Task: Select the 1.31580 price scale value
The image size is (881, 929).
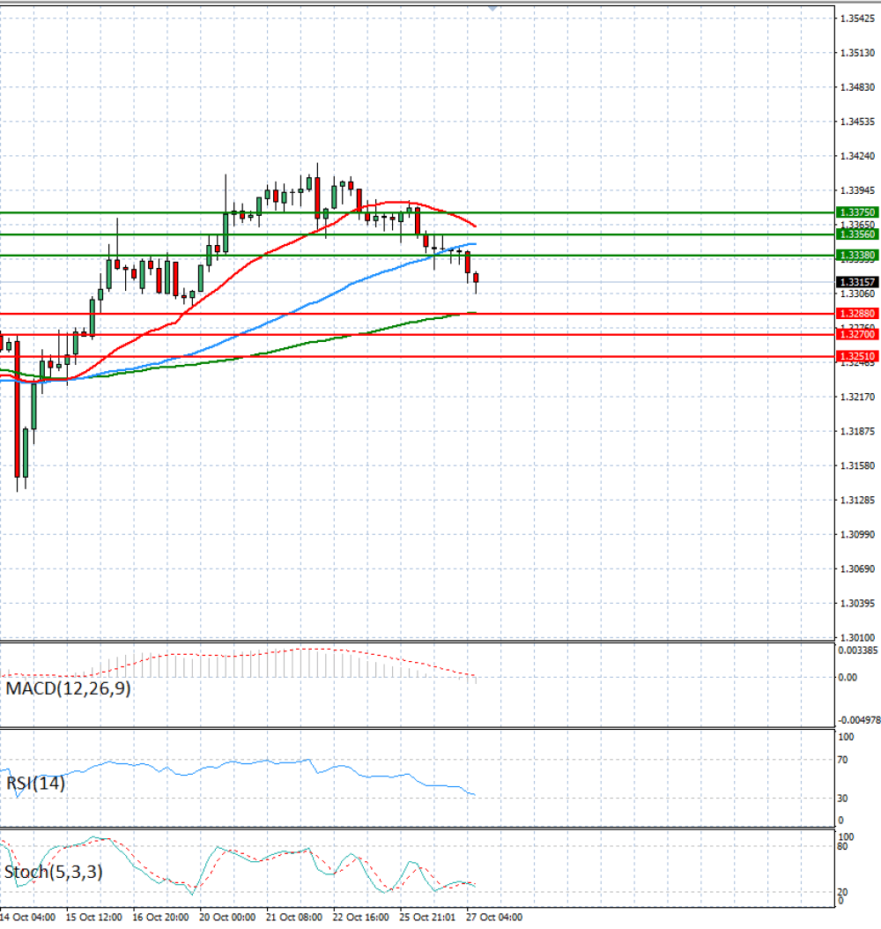Action: coord(857,465)
